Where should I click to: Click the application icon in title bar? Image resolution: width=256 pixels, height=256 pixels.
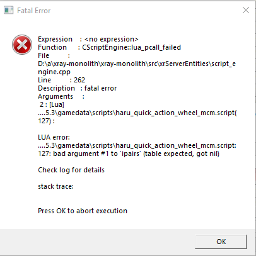tap(9, 10)
